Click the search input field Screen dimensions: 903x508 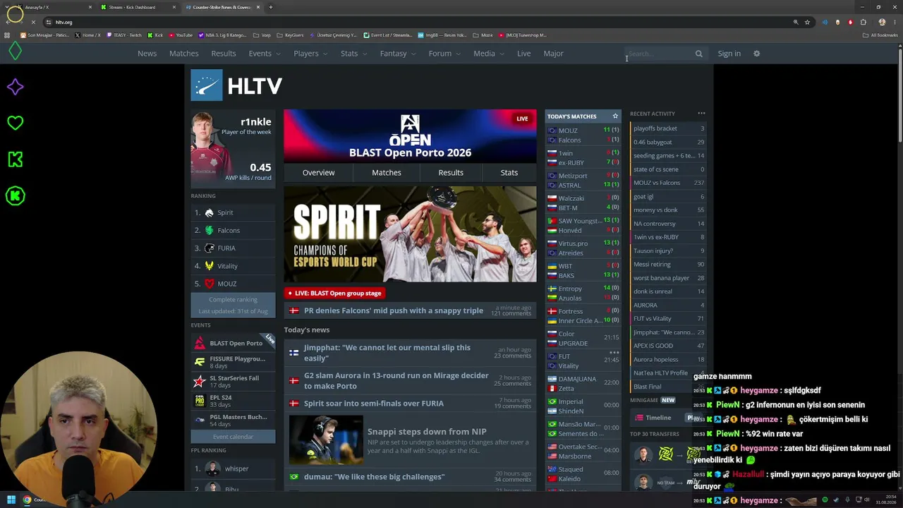click(660, 54)
